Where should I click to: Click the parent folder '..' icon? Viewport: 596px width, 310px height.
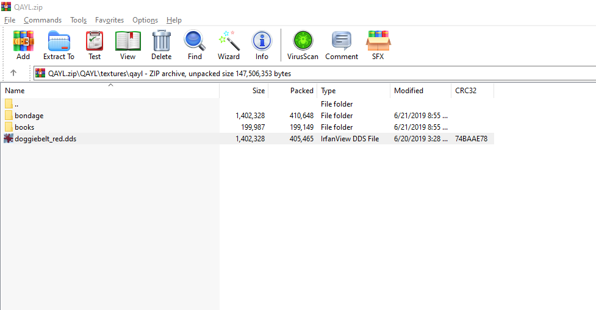coord(9,104)
